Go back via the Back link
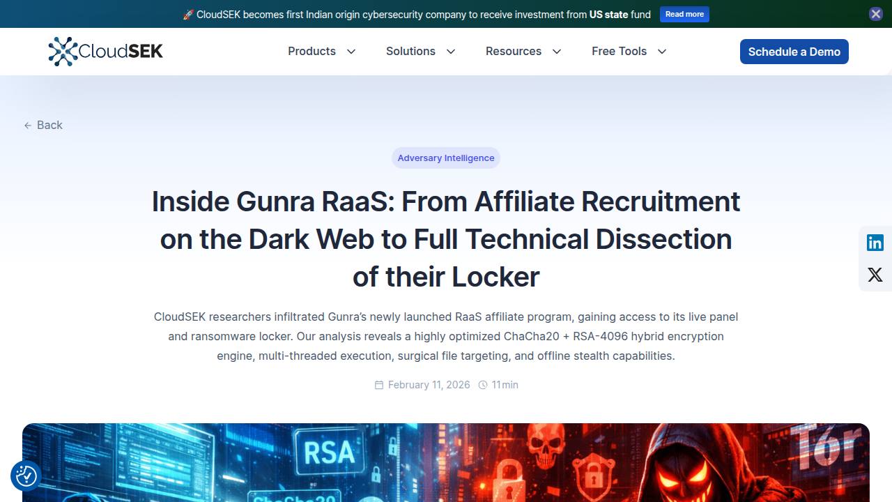Viewport: 892px width, 502px height. pos(43,125)
